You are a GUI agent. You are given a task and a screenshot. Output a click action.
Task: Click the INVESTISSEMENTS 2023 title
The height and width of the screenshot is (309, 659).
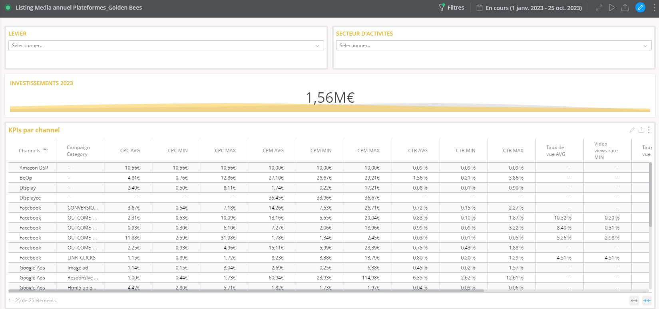pyautogui.click(x=42, y=83)
